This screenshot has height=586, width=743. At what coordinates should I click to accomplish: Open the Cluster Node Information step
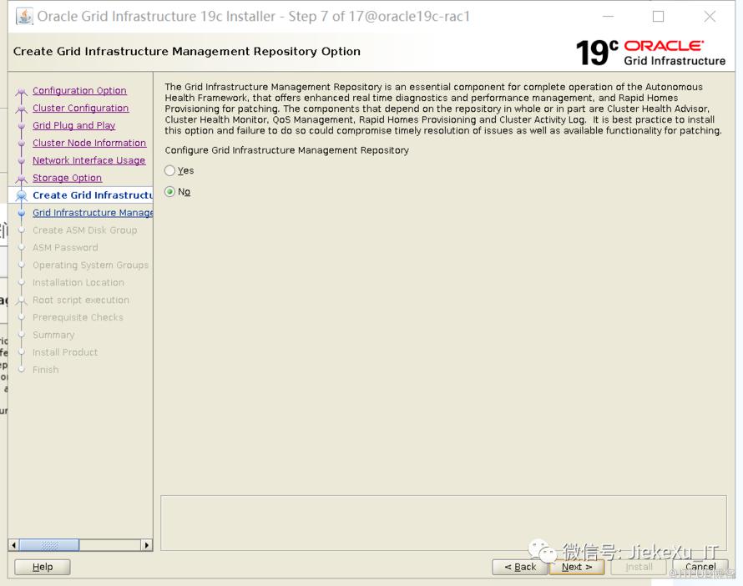(89, 143)
